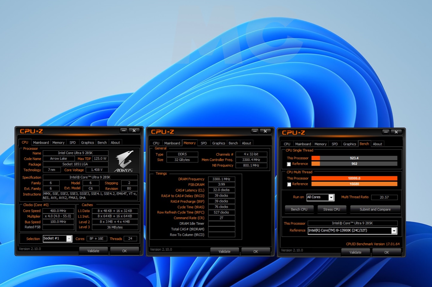Screen dimensions: 432x287
Task: Minimize the CPU-Z window showing Memory timings
Action: [x=255, y=131]
